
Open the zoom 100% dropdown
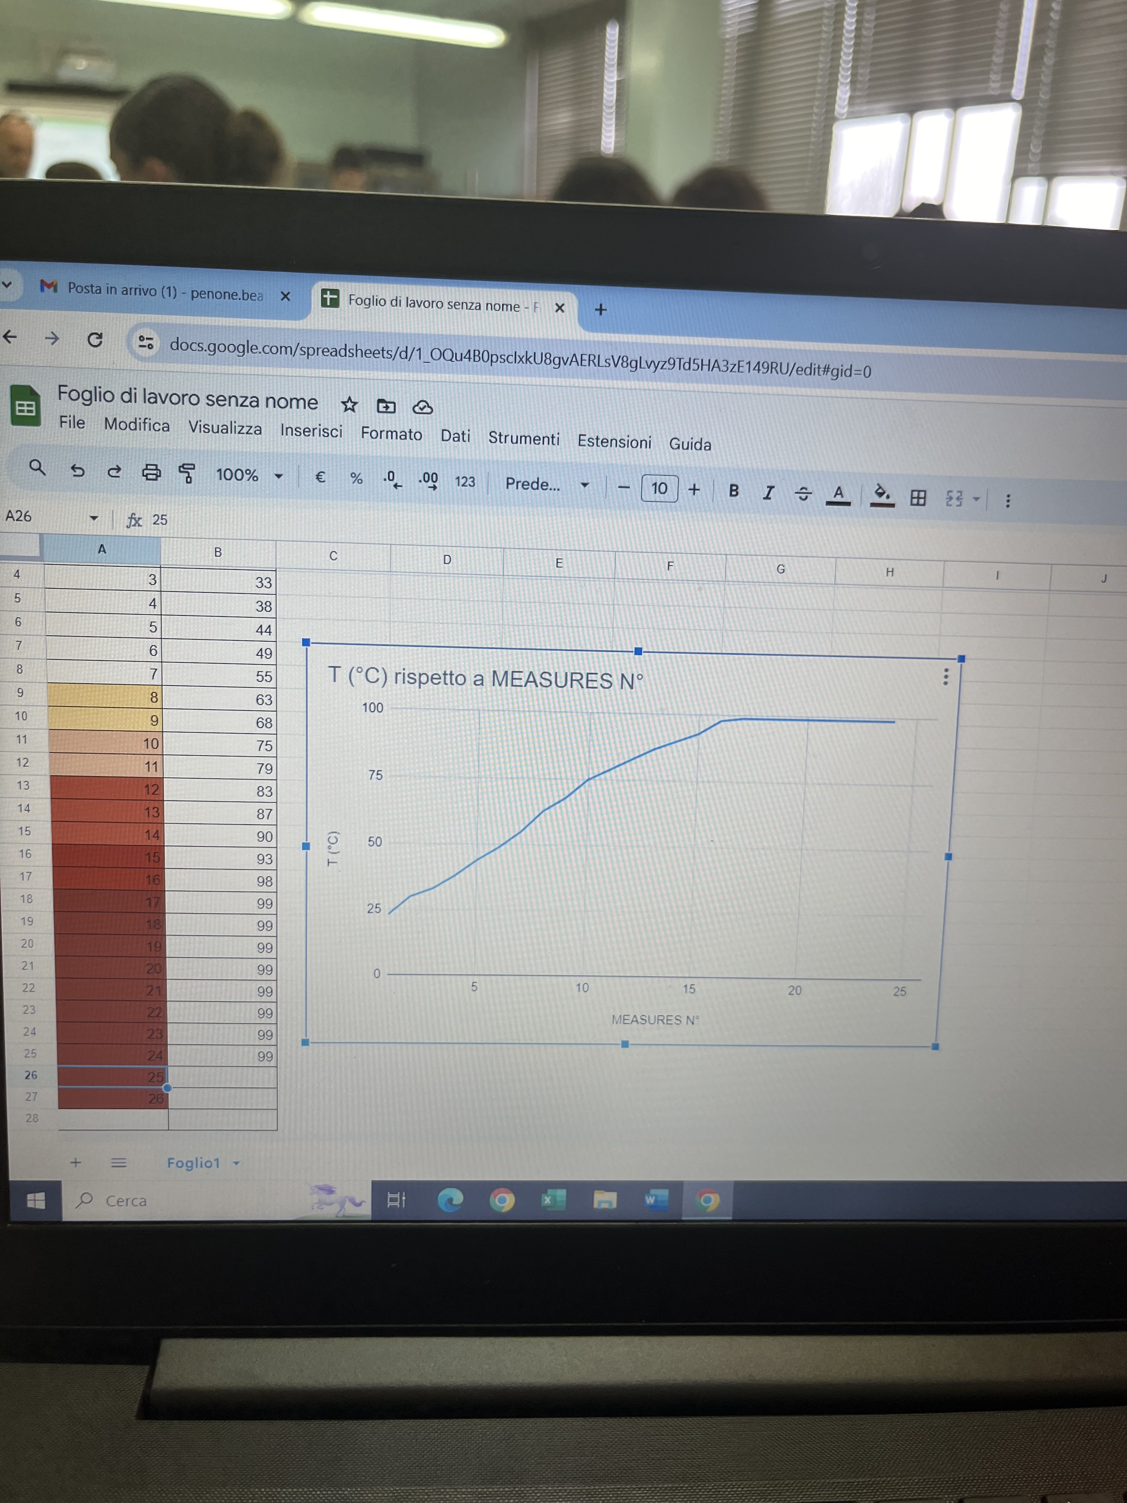point(249,475)
